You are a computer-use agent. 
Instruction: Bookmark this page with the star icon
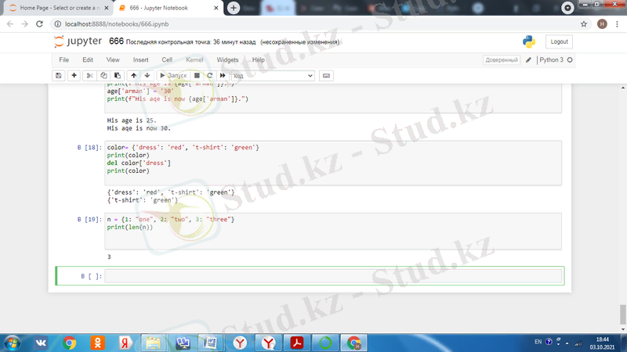click(584, 24)
